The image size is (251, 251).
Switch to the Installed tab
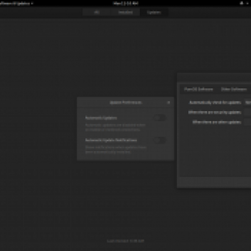(125, 13)
